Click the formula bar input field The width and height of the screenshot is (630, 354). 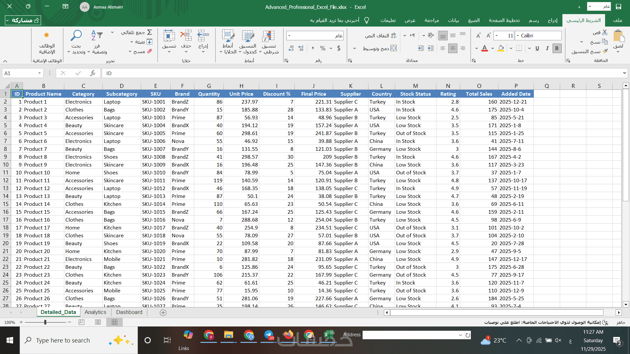361,73
